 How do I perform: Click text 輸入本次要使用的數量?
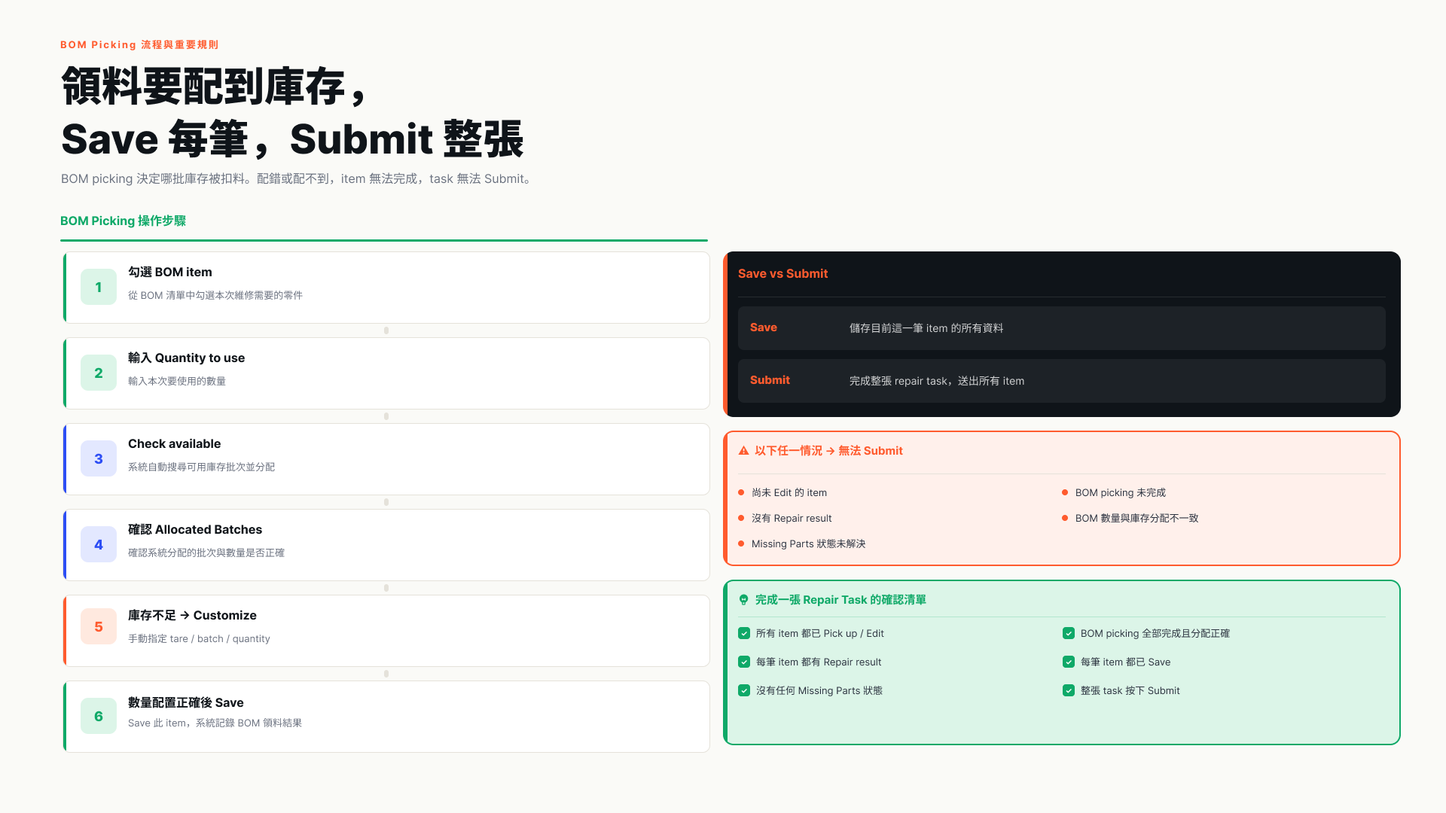click(x=177, y=381)
